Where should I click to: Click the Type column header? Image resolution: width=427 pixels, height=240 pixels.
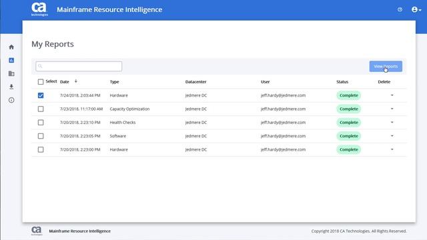click(114, 81)
